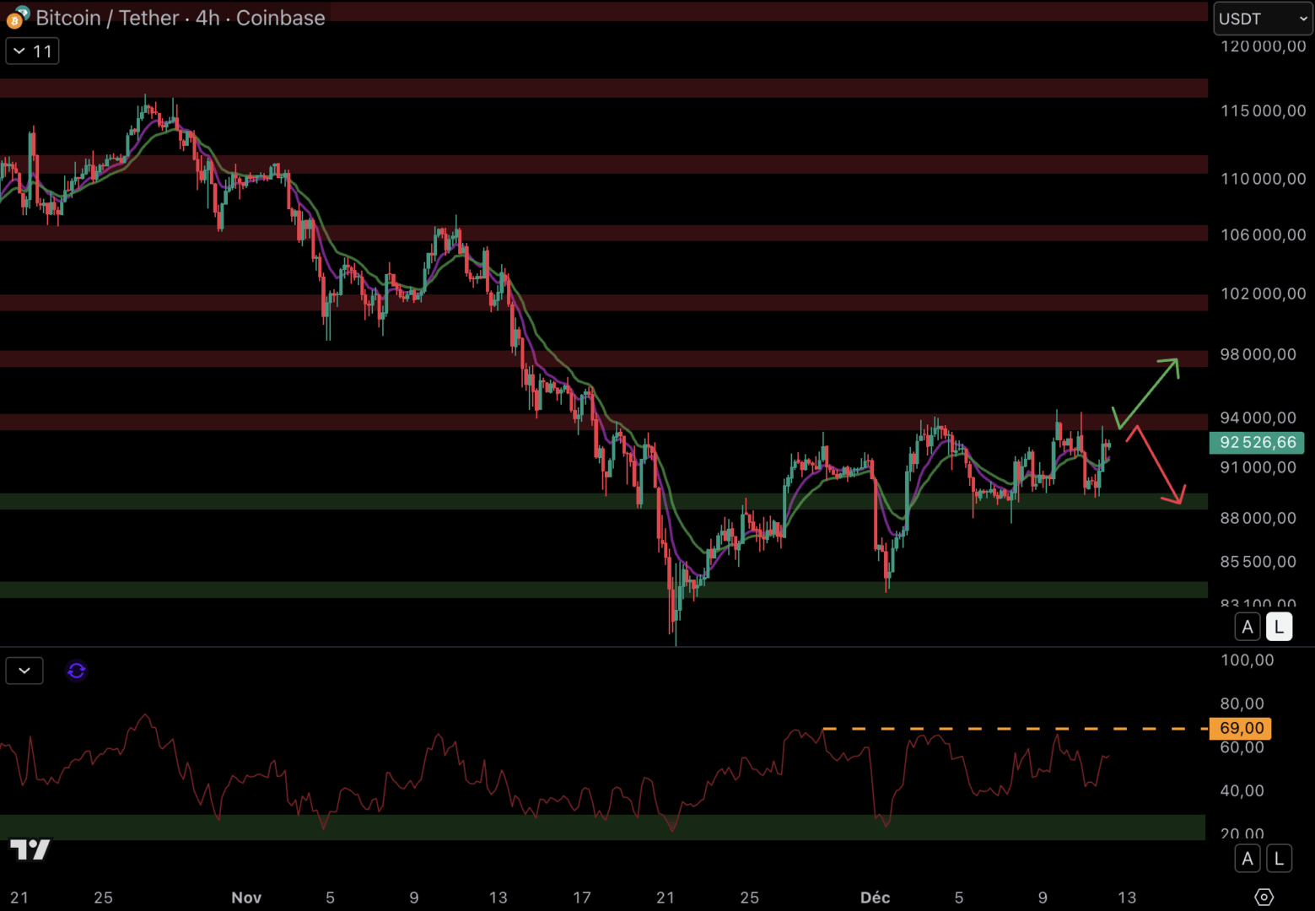Click the Déc label on time axis
Screen dimensions: 1315x911
point(875,898)
